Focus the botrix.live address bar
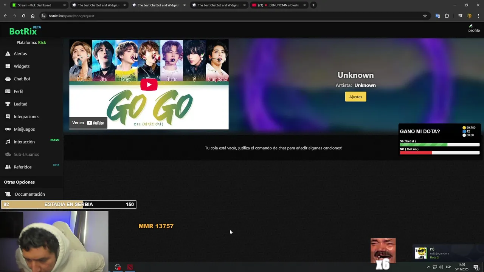The image size is (484, 272). click(234, 16)
